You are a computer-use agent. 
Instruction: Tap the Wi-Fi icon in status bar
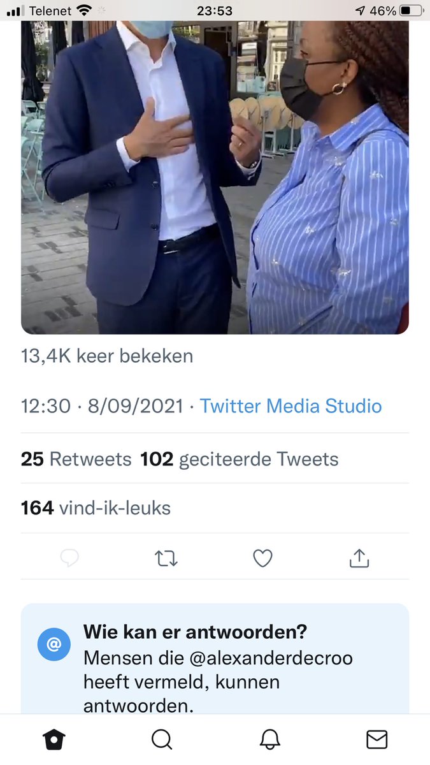83,11
